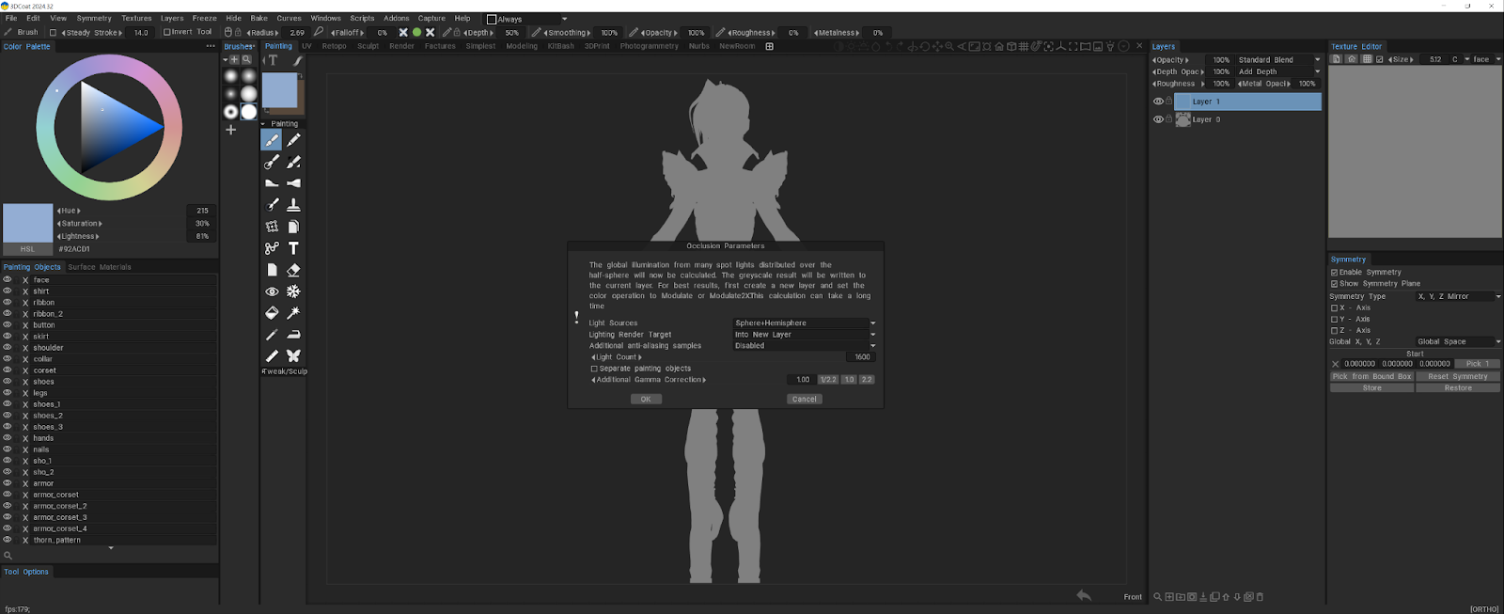The width and height of the screenshot is (1504, 614).
Task: Confirm occlusion with OK button
Action: 646,400
